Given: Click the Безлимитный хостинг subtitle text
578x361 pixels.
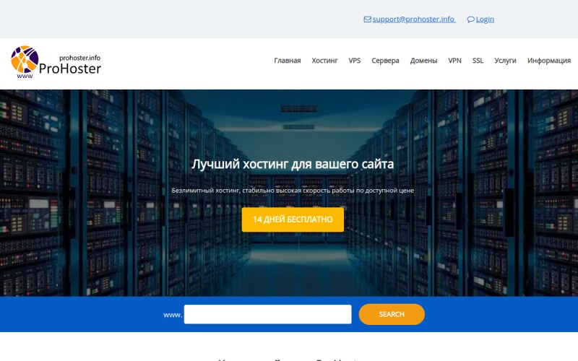Looking at the screenshot, I should tap(293, 191).
